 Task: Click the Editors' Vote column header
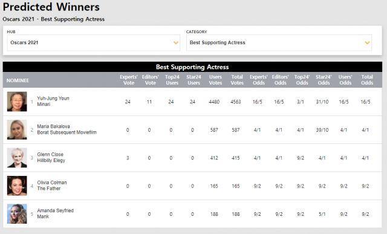tap(151, 80)
